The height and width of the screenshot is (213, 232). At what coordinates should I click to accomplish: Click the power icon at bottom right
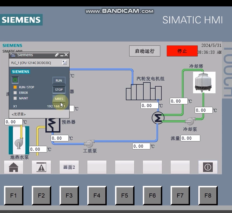(208, 167)
